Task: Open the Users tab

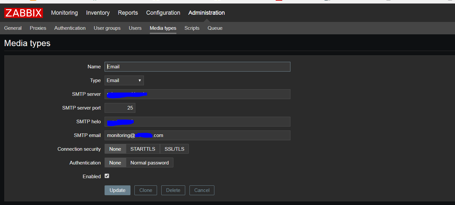Action: click(135, 28)
